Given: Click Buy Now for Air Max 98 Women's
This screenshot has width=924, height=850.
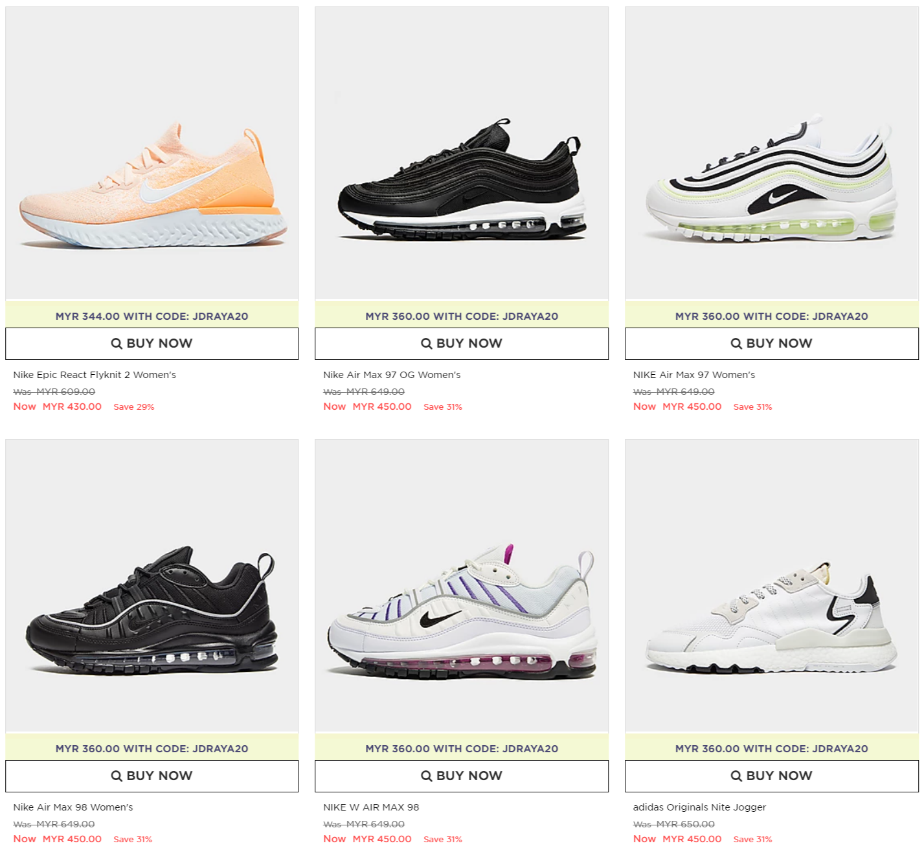Looking at the screenshot, I should click(x=152, y=776).
